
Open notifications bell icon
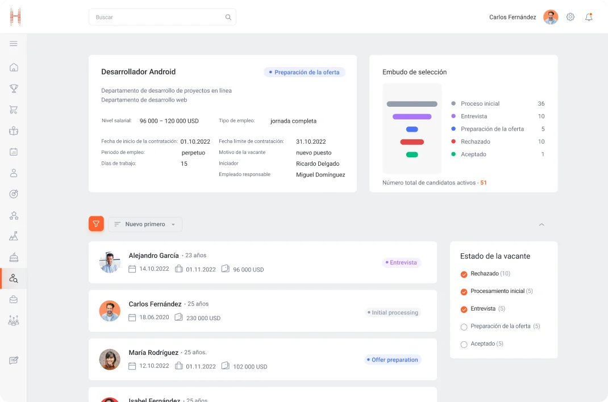[589, 17]
